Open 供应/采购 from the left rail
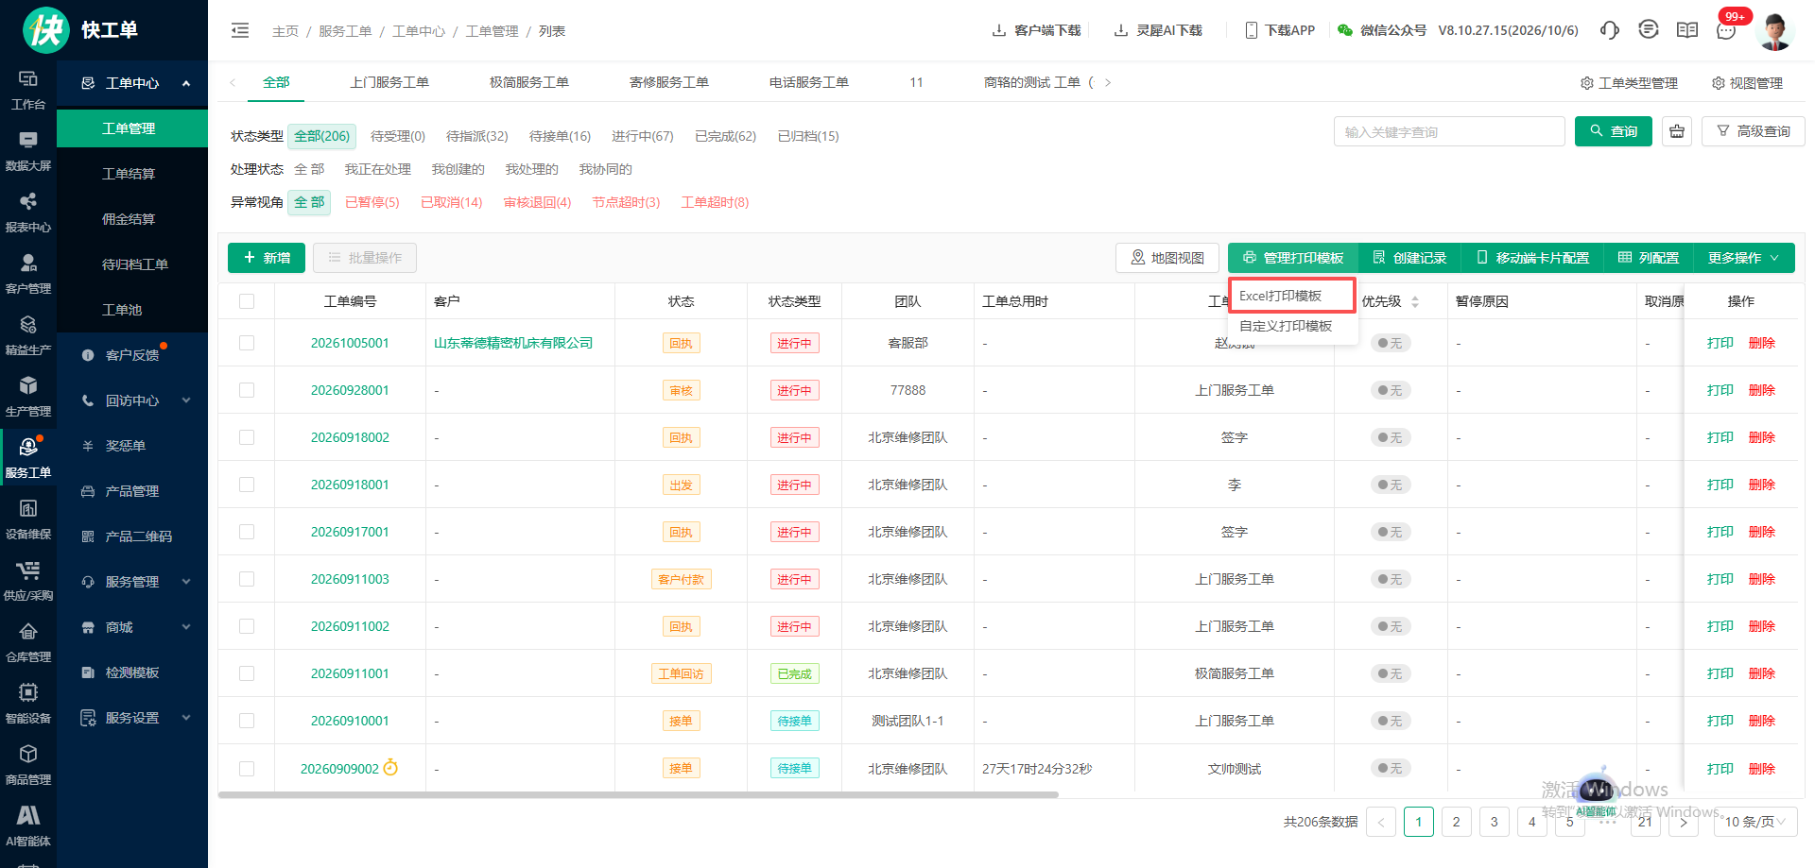The height and width of the screenshot is (868, 1815). (x=28, y=581)
